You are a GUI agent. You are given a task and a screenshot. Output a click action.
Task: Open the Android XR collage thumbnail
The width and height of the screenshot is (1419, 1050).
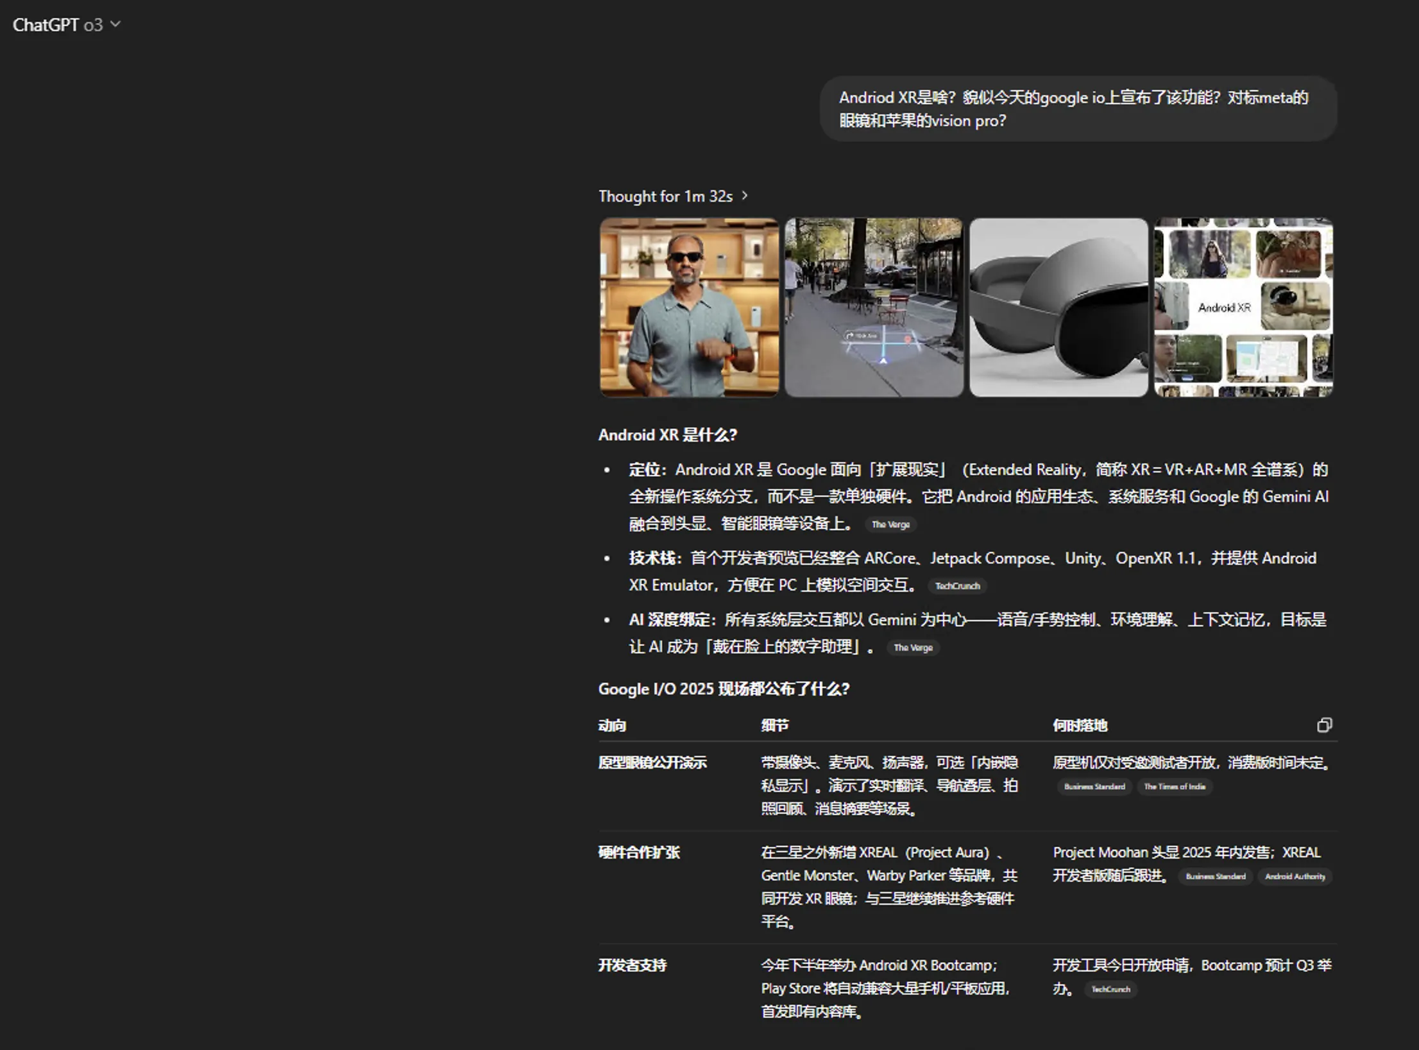click(x=1243, y=307)
